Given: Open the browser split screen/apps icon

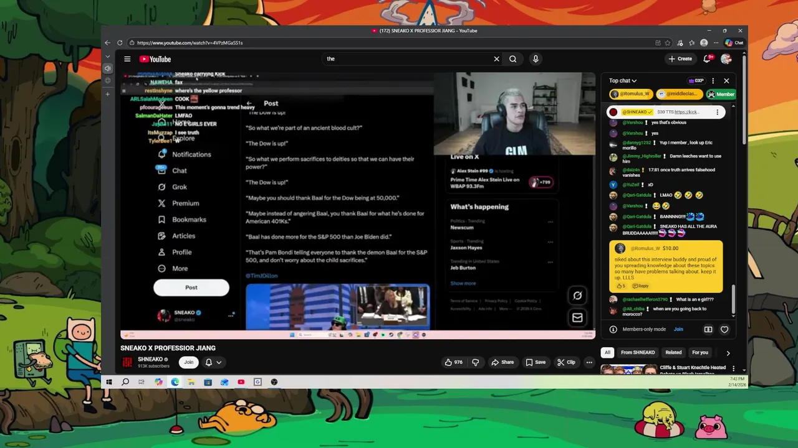Looking at the screenshot, I should pos(658,43).
